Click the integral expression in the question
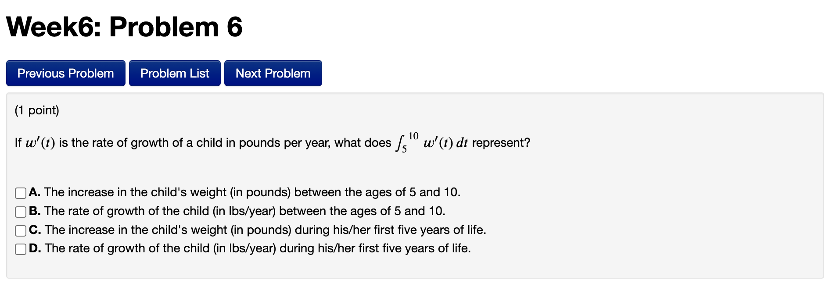Viewport: 840px width, 283px height. click(x=432, y=142)
